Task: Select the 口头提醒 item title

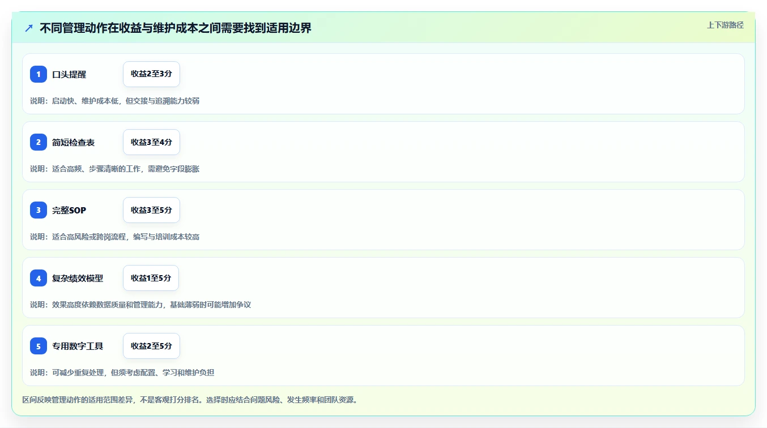Action: click(x=69, y=74)
